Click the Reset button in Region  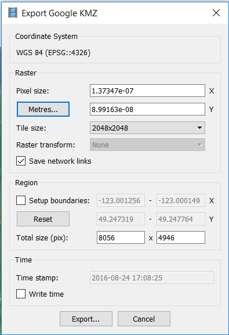coord(43,219)
